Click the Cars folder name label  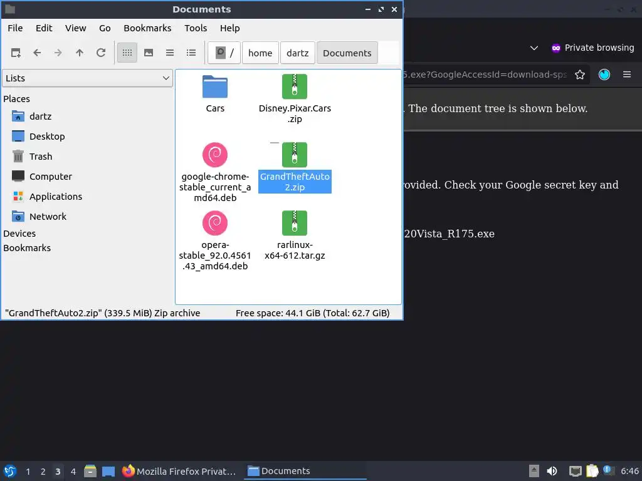pos(215,108)
